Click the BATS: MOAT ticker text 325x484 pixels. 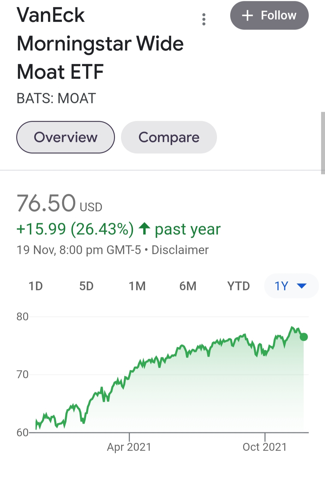click(56, 98)
